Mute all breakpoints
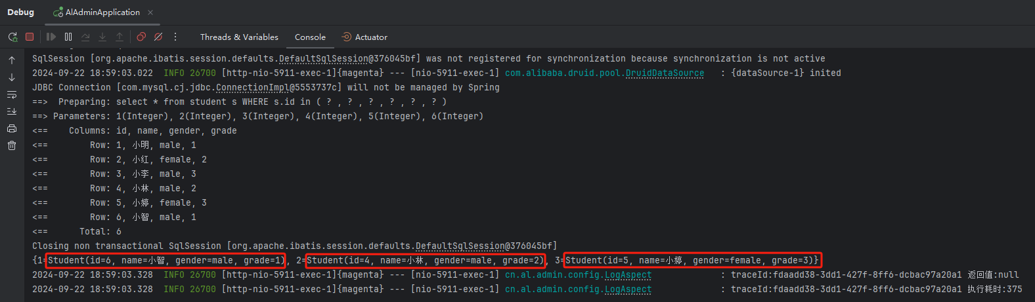 tap(158, 37)
